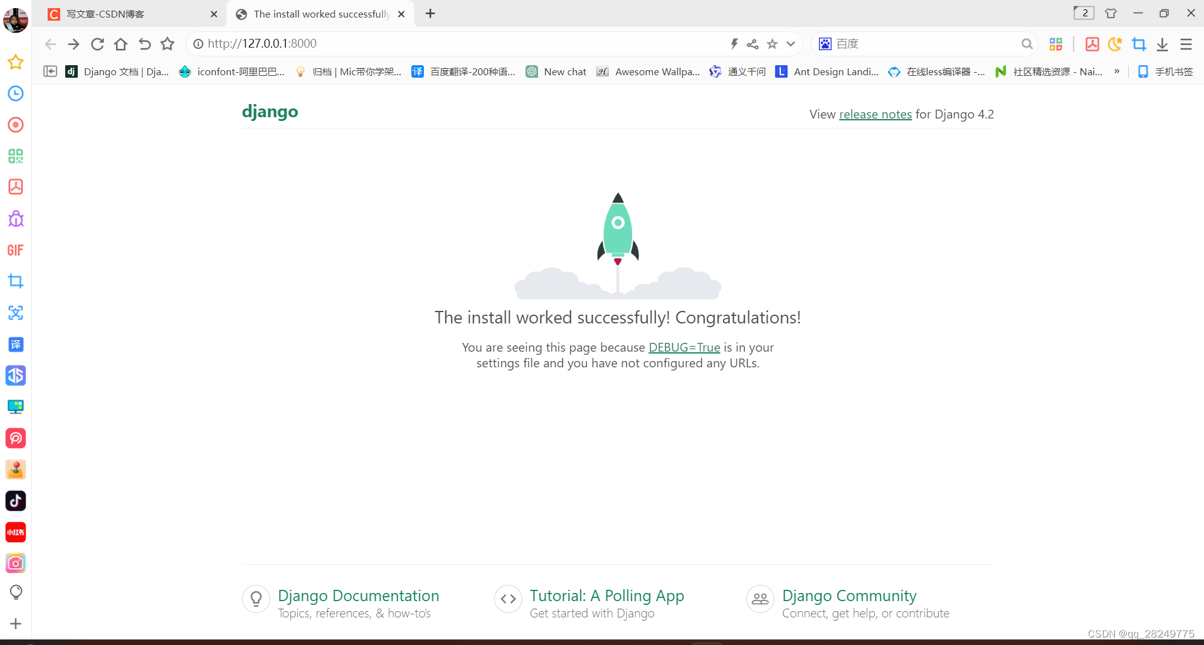This screenshot has height=645, width=1204.
Task: Click the lightning speed mode icon
Action: point(734,44)
